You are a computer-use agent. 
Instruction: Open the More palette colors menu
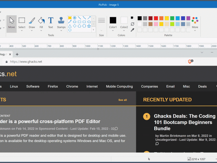tap(195, 24)
